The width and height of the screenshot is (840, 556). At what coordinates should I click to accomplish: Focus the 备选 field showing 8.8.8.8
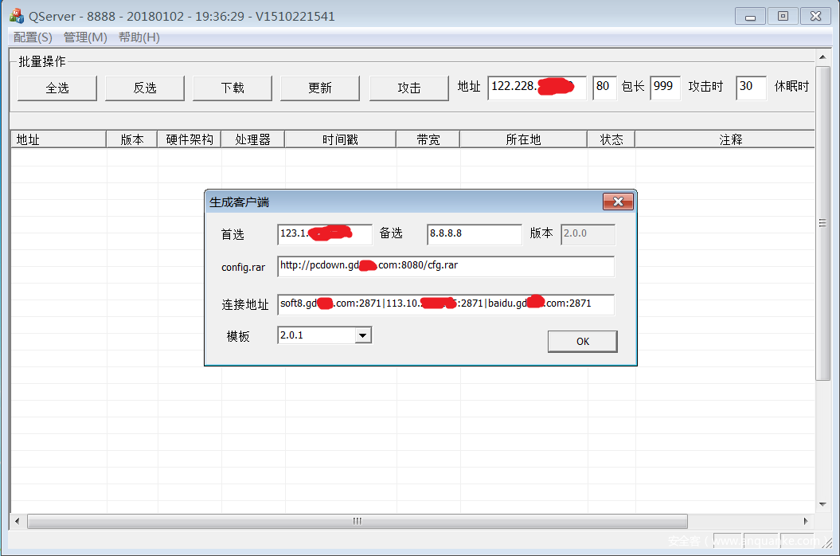tap(474, 234)
